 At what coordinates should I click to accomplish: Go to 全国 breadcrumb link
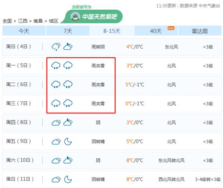7,21
